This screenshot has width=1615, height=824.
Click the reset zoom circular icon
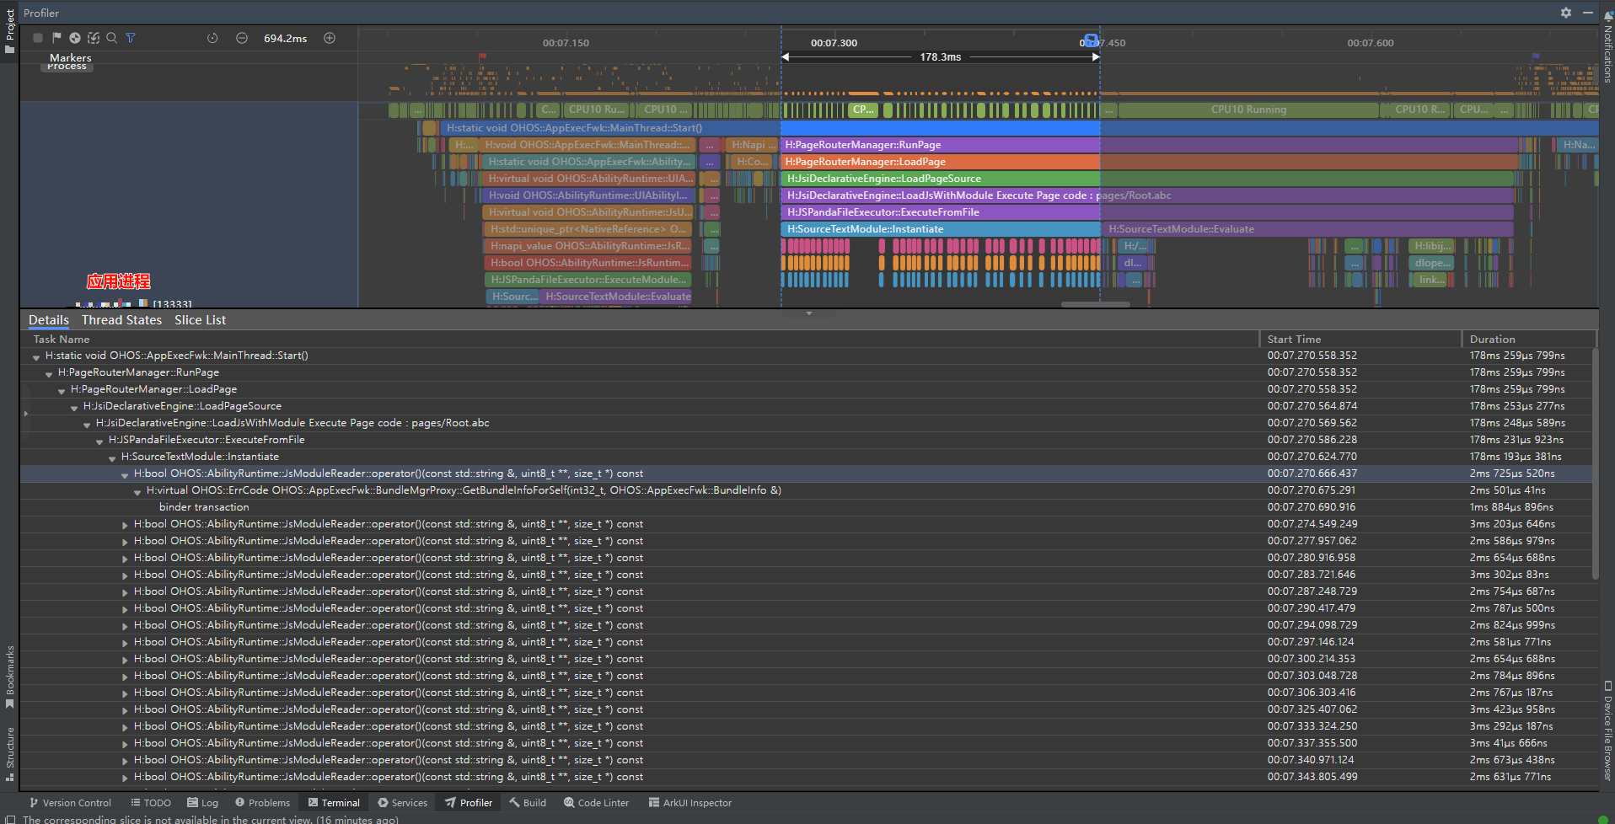[x=212, y=38]
